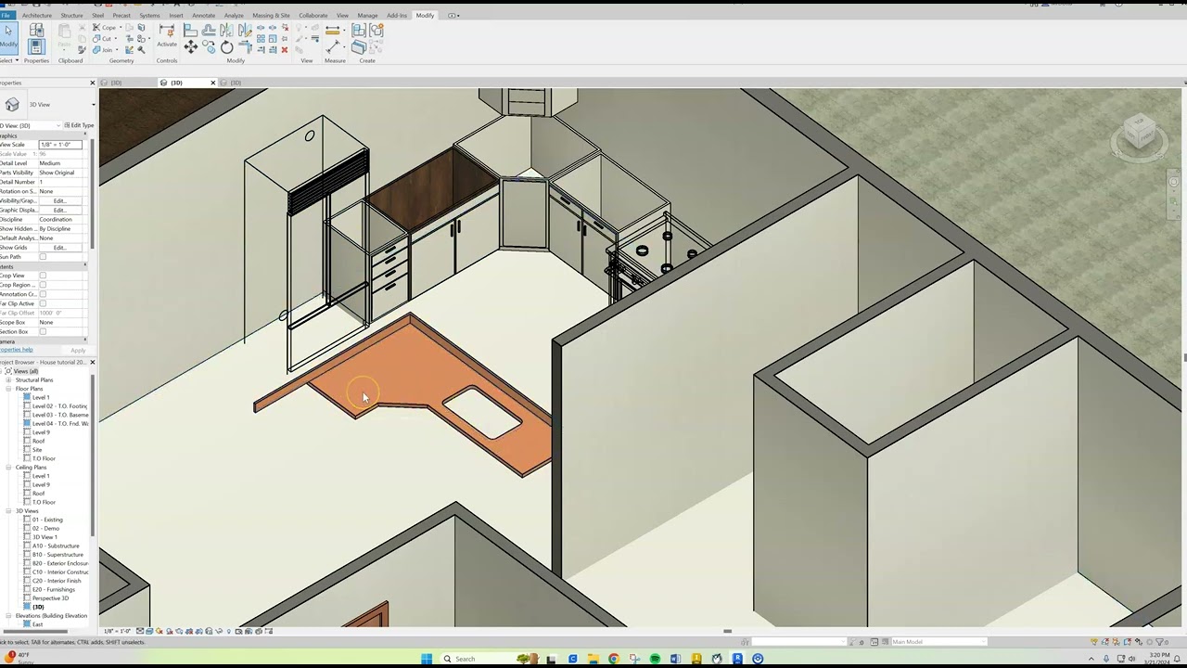Image resolution: width=1187 pixels, height=668 pixels.
Task: Click the Cope geometry tool
Action: coord(104,28)
